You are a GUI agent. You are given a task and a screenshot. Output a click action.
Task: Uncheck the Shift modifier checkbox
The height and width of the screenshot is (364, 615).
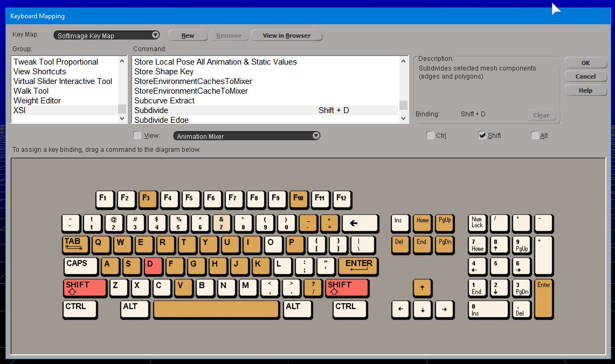(x=482, y=135)
